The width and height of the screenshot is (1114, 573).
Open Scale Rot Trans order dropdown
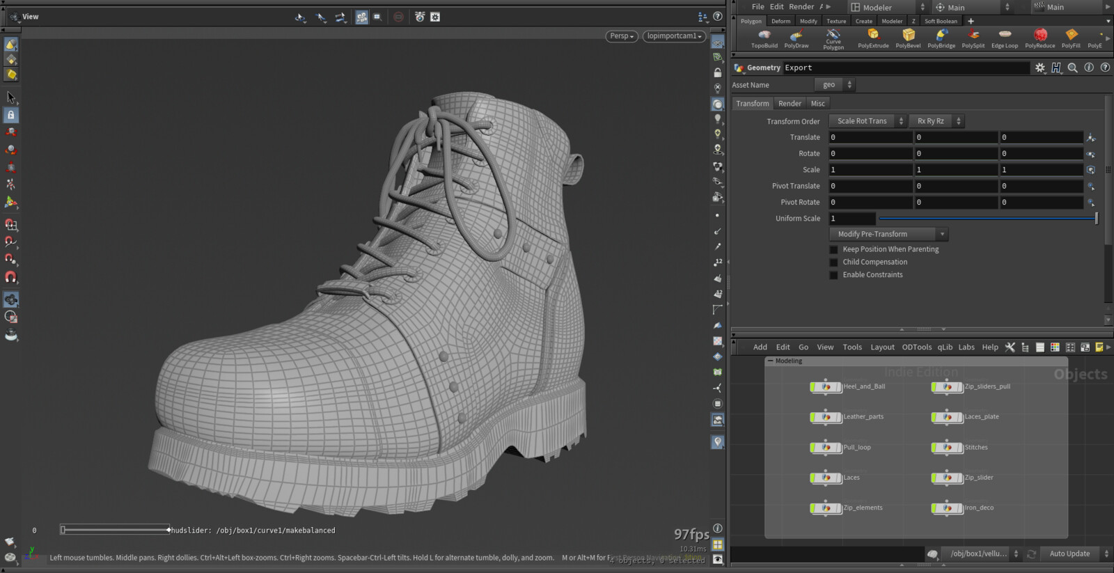pos(868,121)
